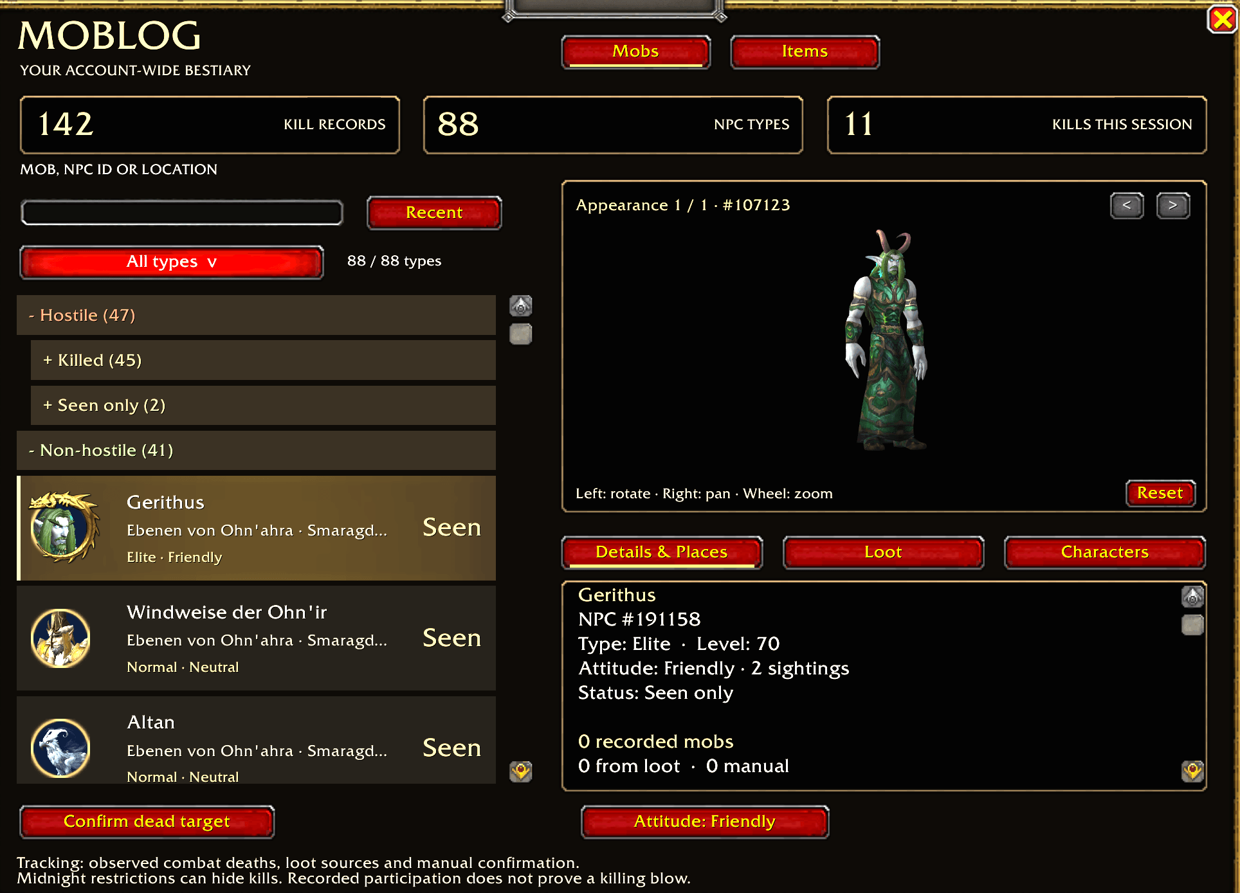Click the mob search input field
The height and width of the screenshot is (893, 1240).
(182, 213)
